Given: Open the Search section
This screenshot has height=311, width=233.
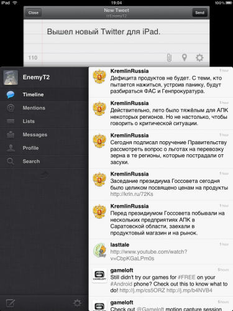Looking at the screenshot, I should click(x=44, y=161).
